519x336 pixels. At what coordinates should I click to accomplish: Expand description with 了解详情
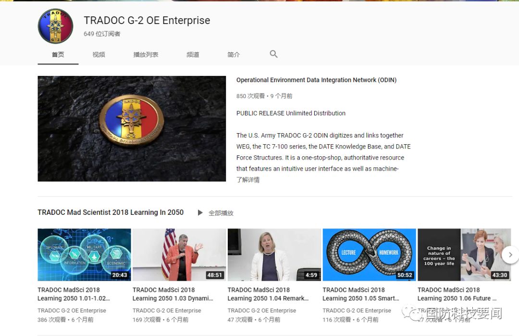click(x=248, y=180)
